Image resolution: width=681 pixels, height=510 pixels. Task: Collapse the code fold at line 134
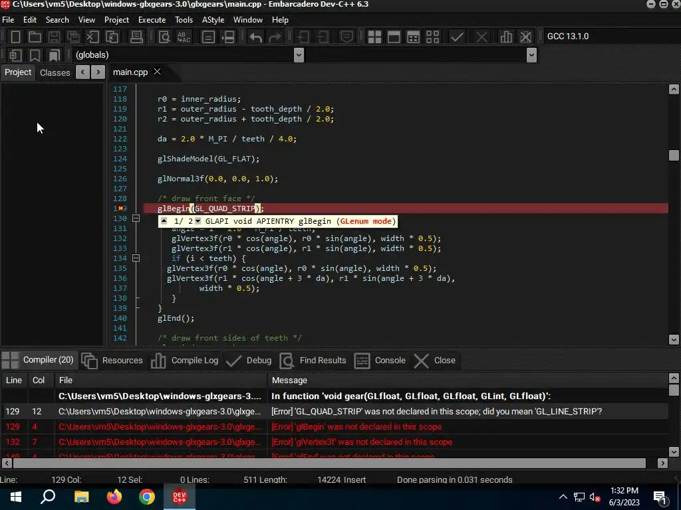136,258
